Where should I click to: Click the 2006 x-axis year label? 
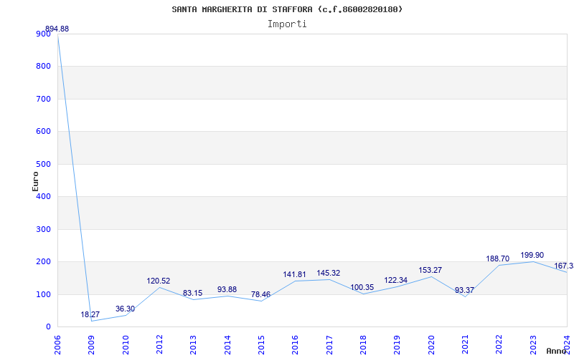click(x=57, y=345)
